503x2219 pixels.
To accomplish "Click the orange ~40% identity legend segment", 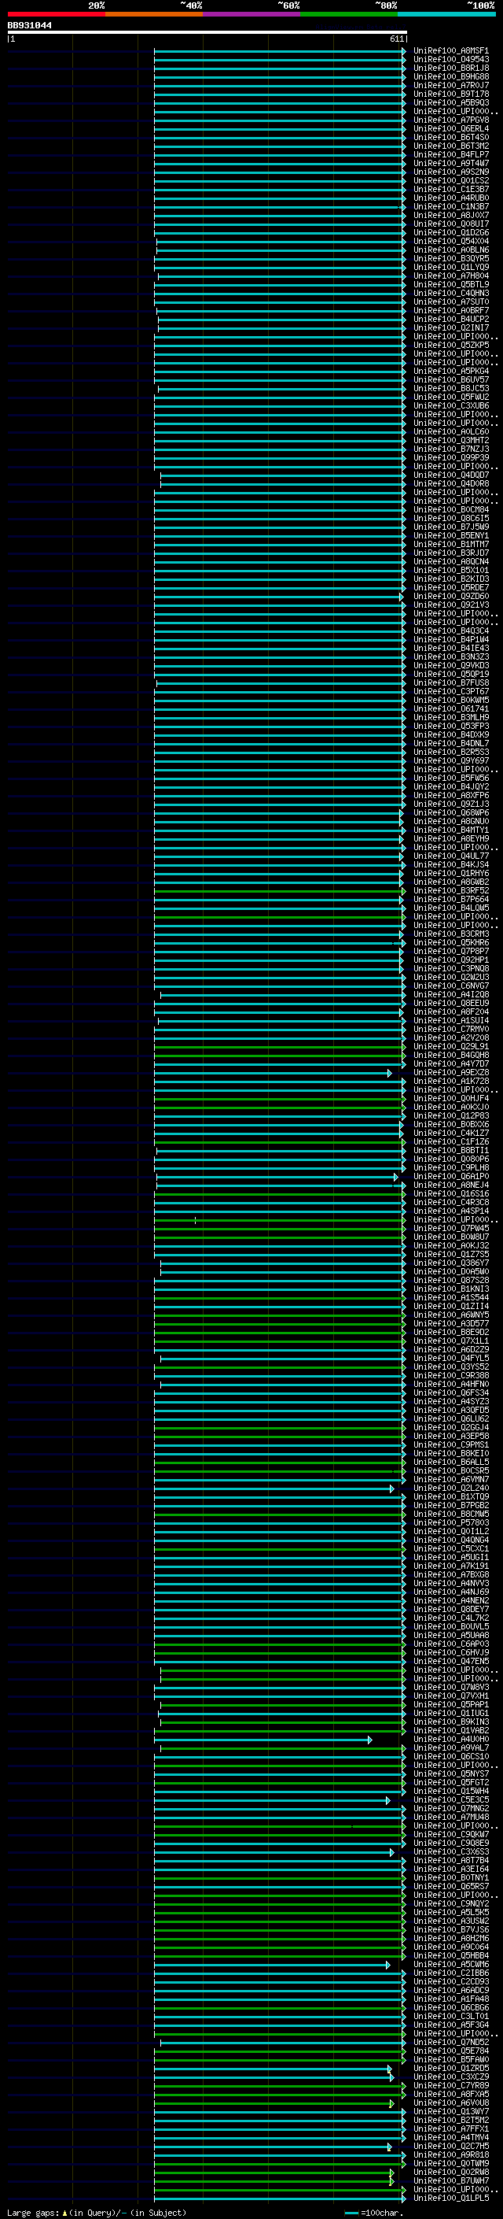I will click(x=154, y=14).
